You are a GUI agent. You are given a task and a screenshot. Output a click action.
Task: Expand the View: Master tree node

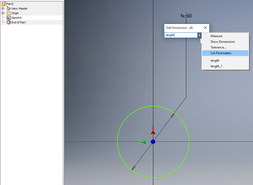(3, 8)
